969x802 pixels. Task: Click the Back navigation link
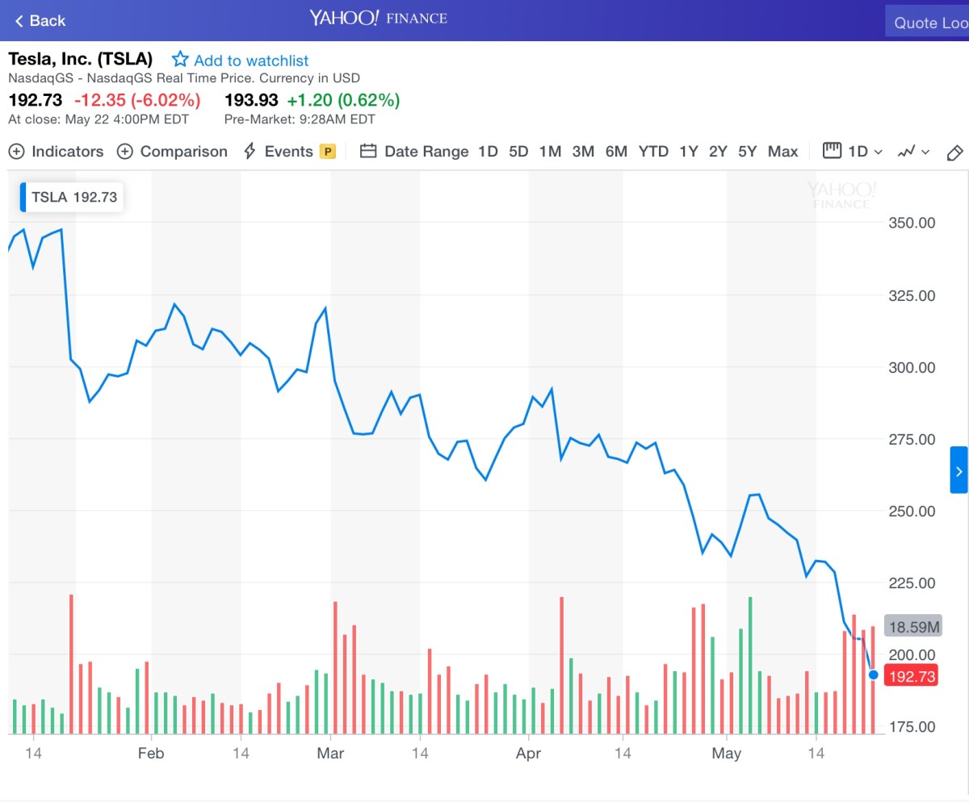(37, 20)
